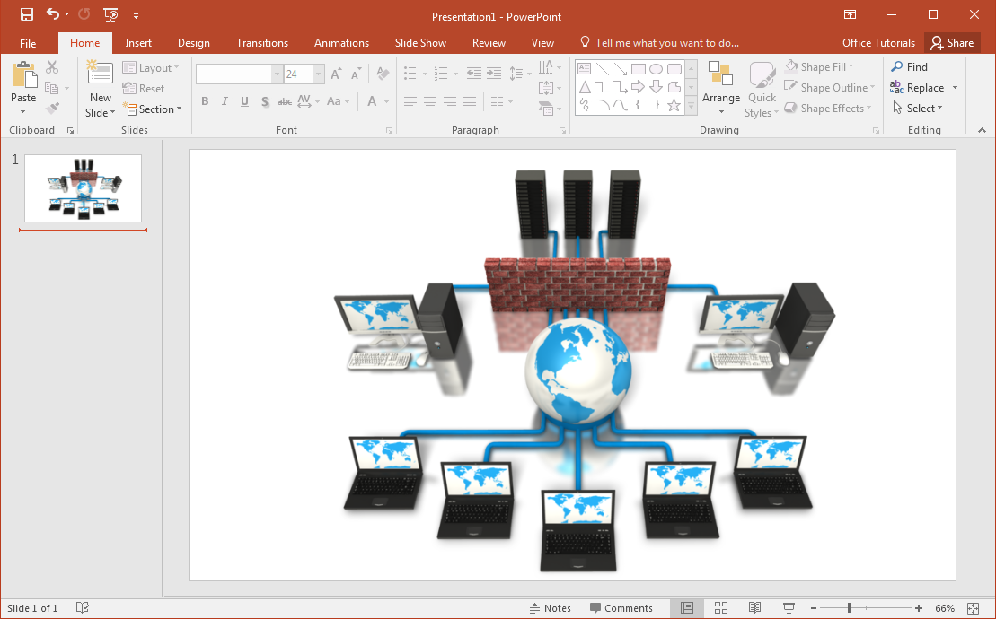Viewport: 996px width, 619px height.
Task: Switch to the Insert ribbon tab
Action: [138, 43]
